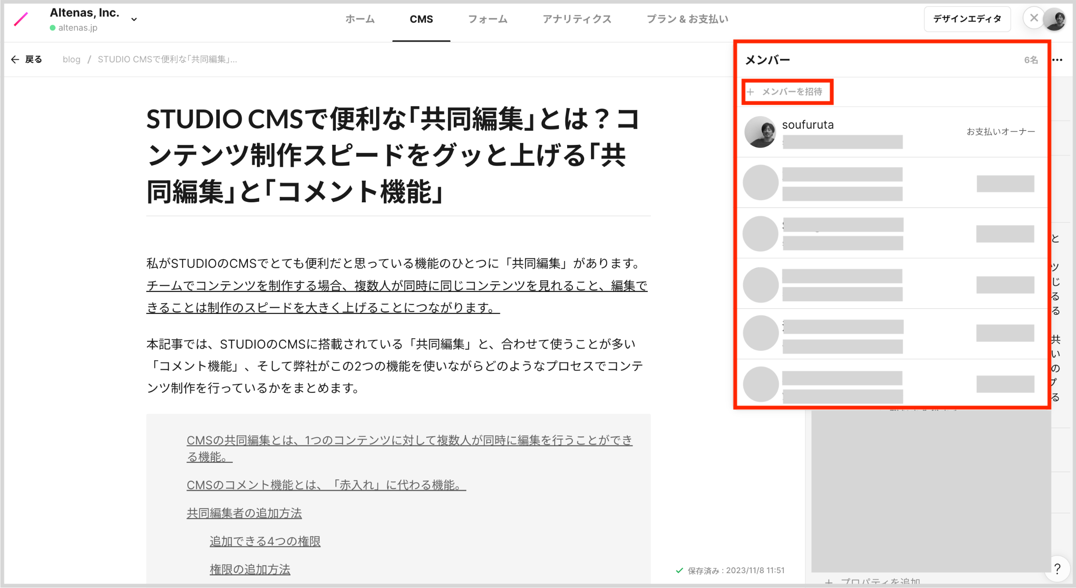Click the paragraph starting 本記事では
The width and height of the screenshot is (1076, 588).
tap(395, 366)
